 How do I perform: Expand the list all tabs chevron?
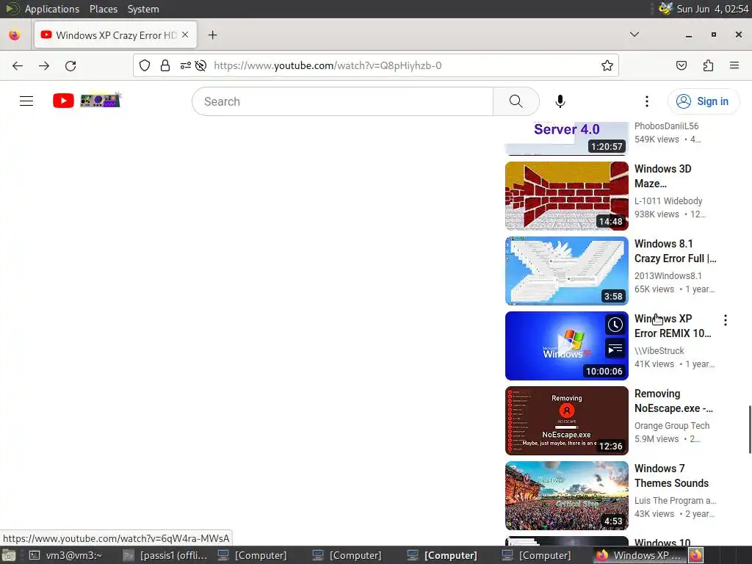(x=634, y=35)
